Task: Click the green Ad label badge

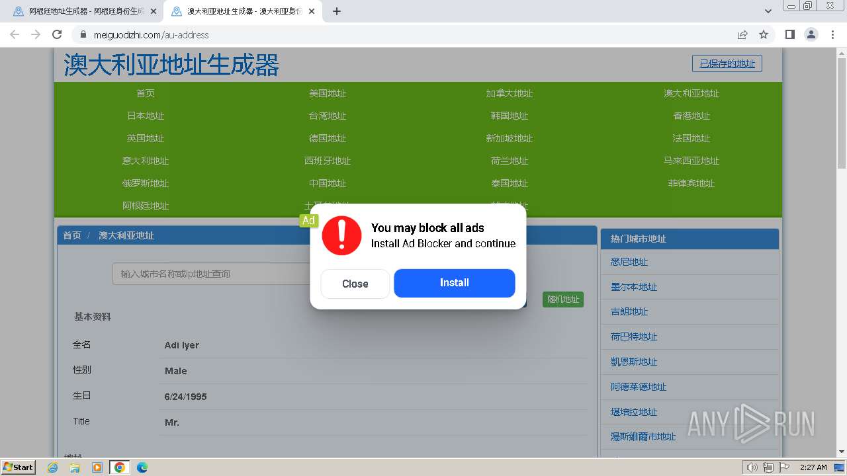Action: point(309,221)
